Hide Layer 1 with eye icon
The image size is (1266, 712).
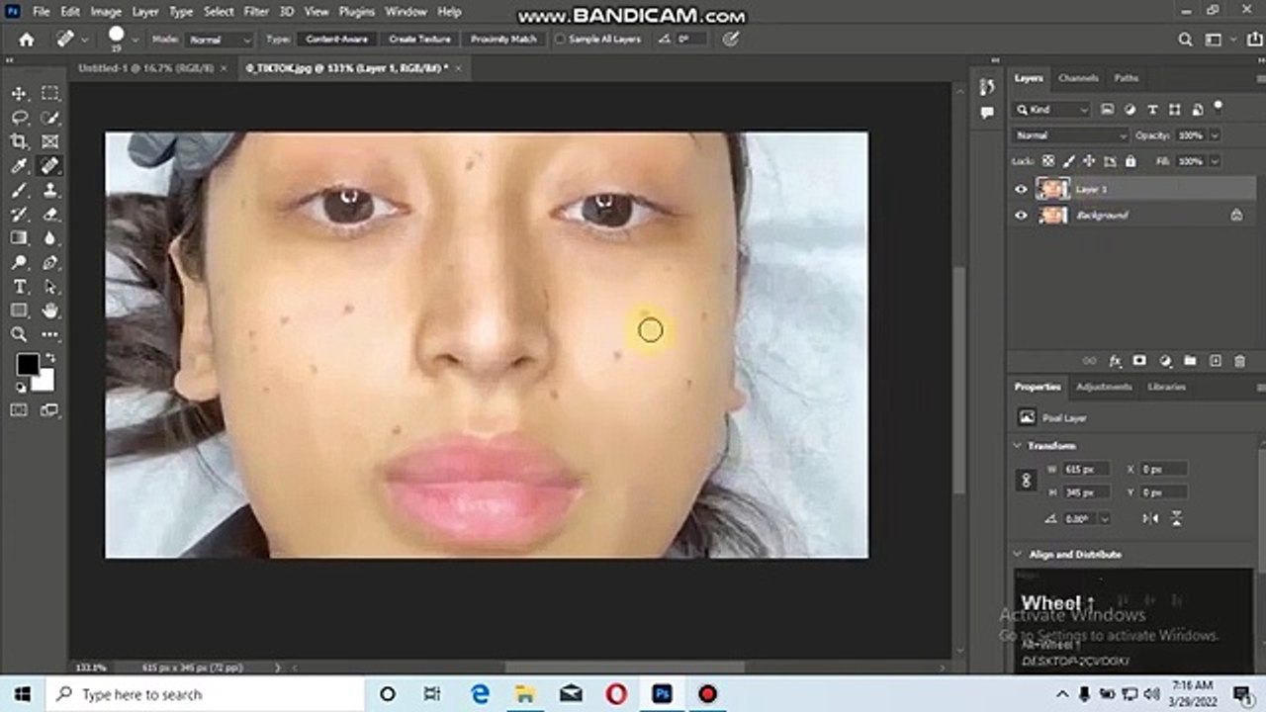[1022, 189]
